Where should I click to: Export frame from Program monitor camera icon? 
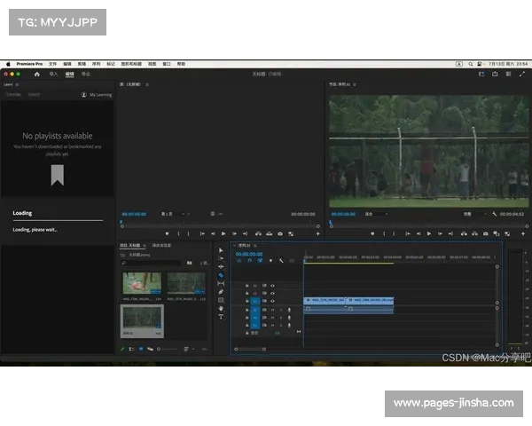pos(486,233)
